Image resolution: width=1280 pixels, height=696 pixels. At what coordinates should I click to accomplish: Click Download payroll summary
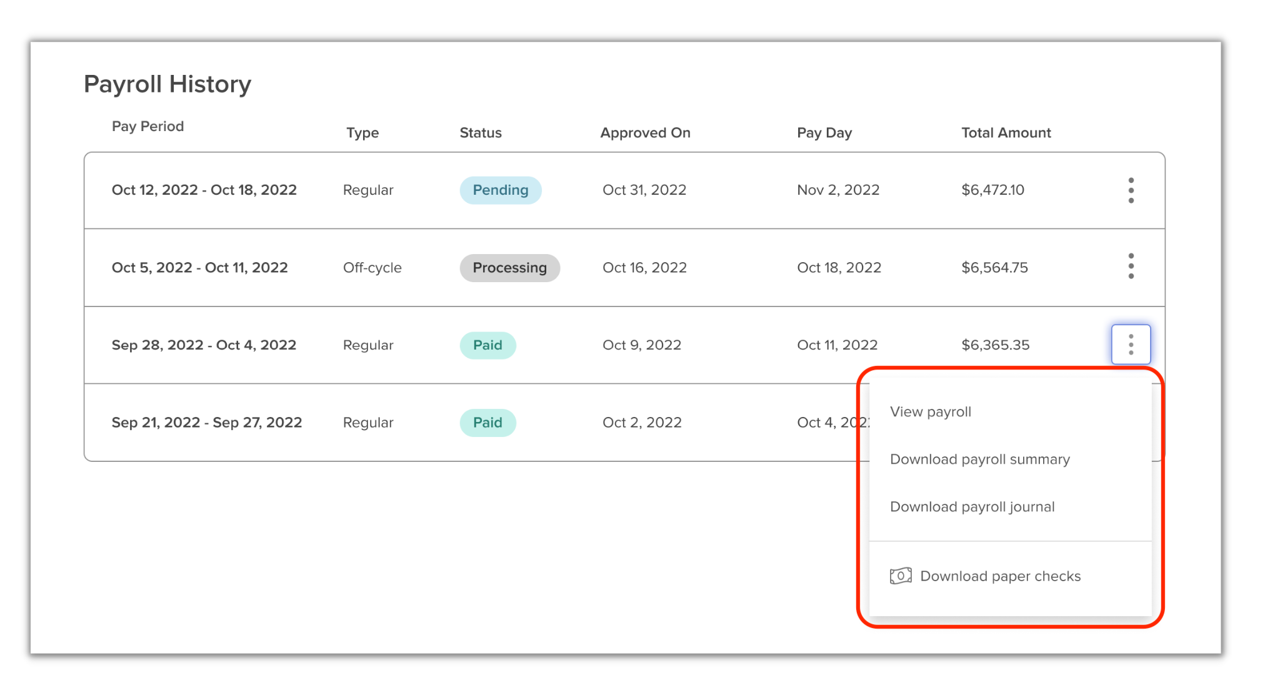pos(980,459)
